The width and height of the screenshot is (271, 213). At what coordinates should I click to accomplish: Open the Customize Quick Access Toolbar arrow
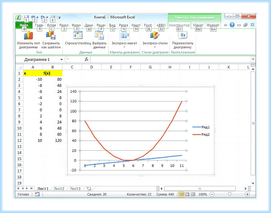[x=60, y=18]
